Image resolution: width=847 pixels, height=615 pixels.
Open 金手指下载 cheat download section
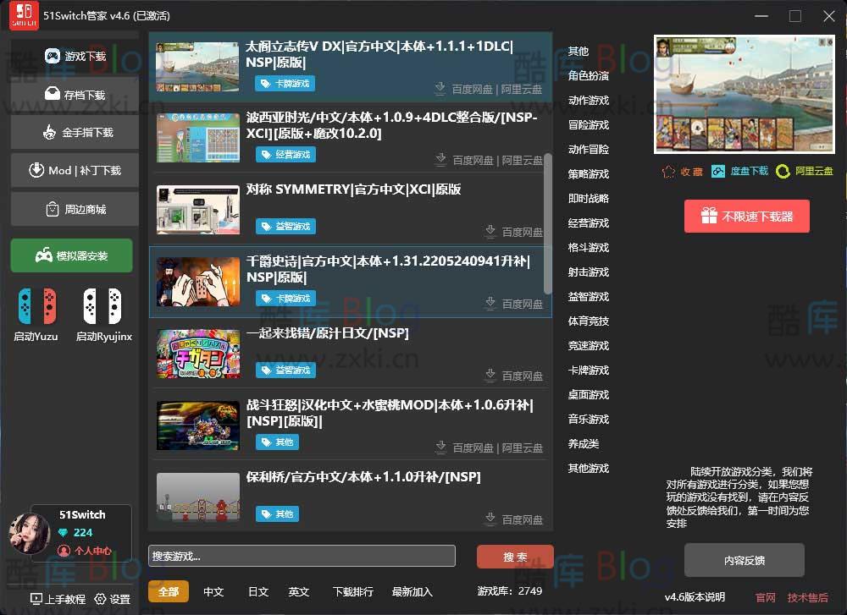(74, 132)
